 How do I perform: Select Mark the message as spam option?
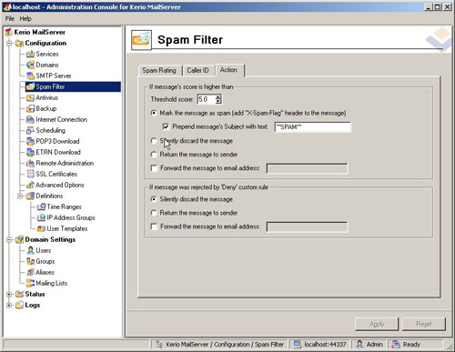tap(154, 113)
